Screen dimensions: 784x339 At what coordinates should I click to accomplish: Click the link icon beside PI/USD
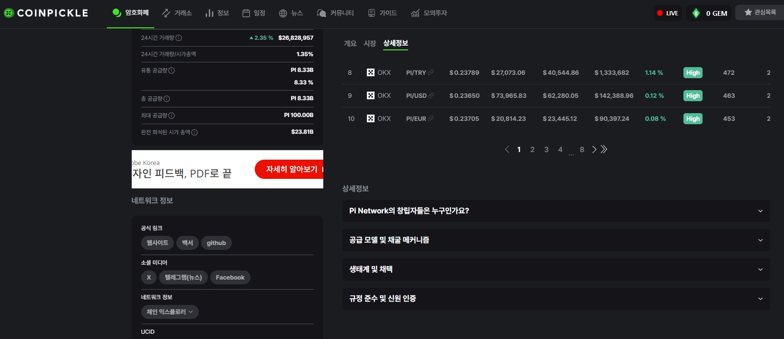point(431,96)
